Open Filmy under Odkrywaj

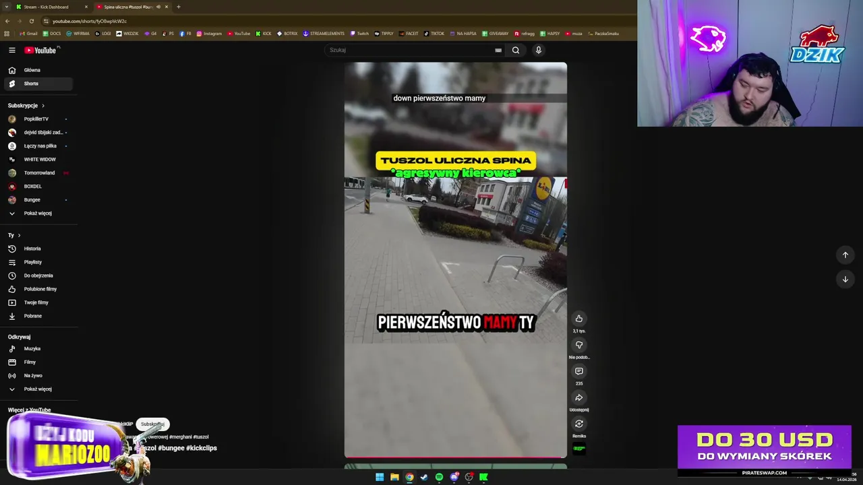[38, 362]
